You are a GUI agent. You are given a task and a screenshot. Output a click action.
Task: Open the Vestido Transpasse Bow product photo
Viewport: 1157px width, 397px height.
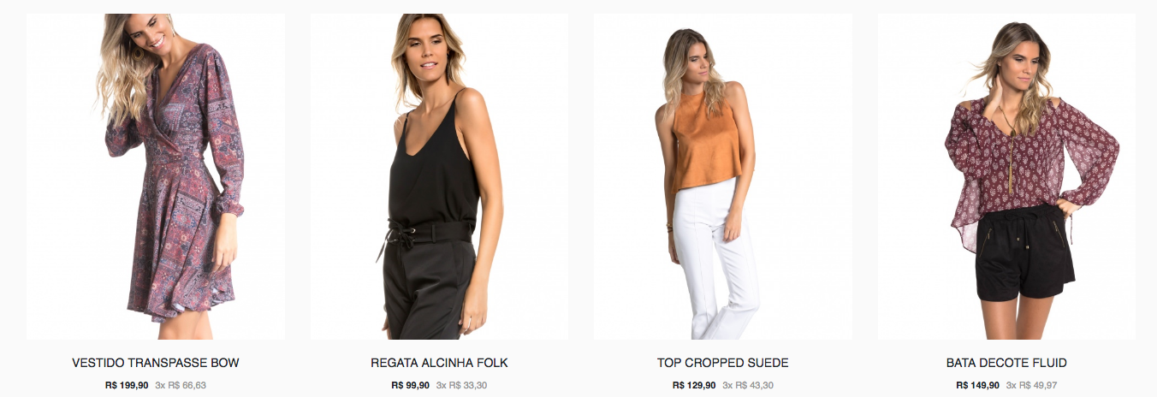pyautogui.click(x=156, y=176)
